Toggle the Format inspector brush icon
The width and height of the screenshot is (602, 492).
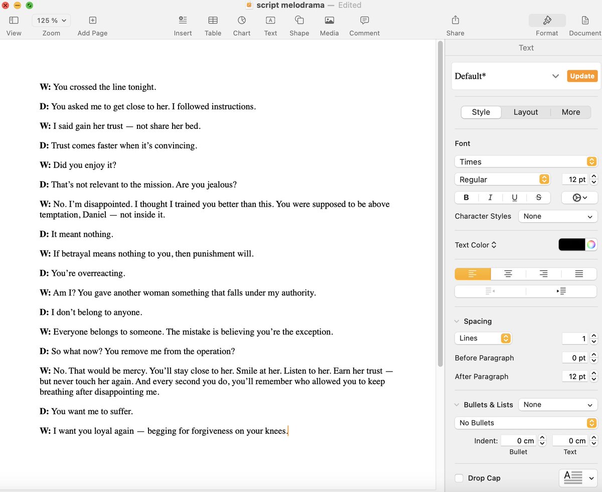547,20
